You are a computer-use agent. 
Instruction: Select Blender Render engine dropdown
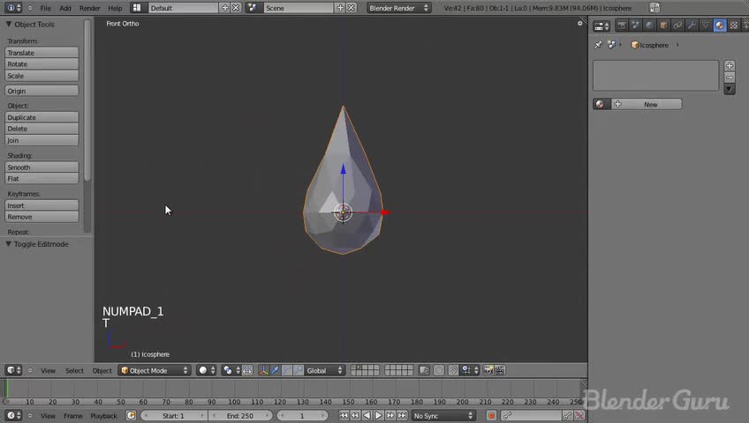[x=398, y=8]
